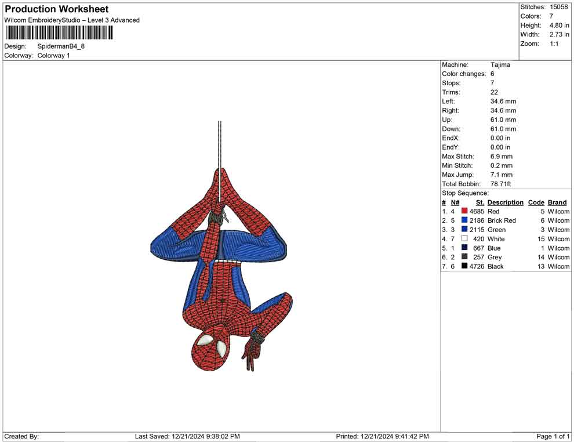574x442 pixels.
Task: Click the 'Page 1 of 1' footer text
Action: tap(553, 436)
